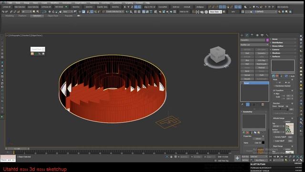Screen dimensions: 305x172
Task: Restrict transform to Z axis
Action: pyautogui.click(x=132, y=7)
